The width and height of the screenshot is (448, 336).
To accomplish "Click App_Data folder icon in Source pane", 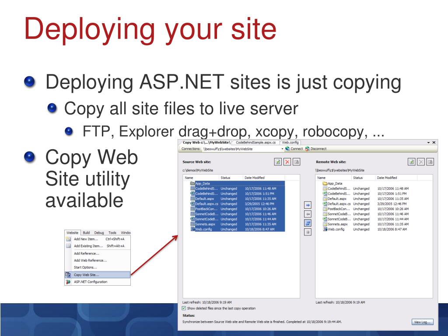I will click(192, 183).
